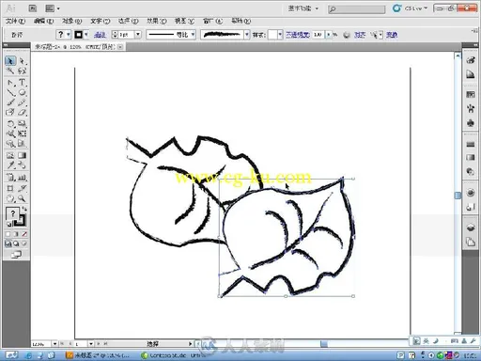Select the Magic Wand tool
Image resolution: width=481 pixels, height=361 pixels.
pyautogui.click(x=10, y=71)
